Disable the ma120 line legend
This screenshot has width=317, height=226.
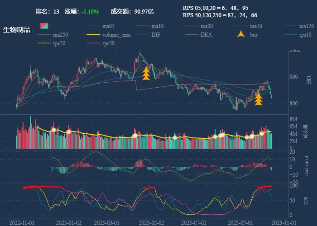(299, 26)
